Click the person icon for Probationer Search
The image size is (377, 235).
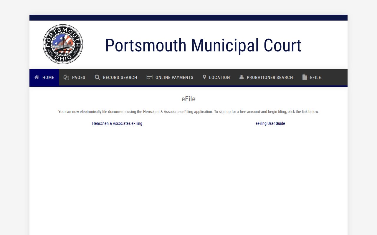pos(242,77)
